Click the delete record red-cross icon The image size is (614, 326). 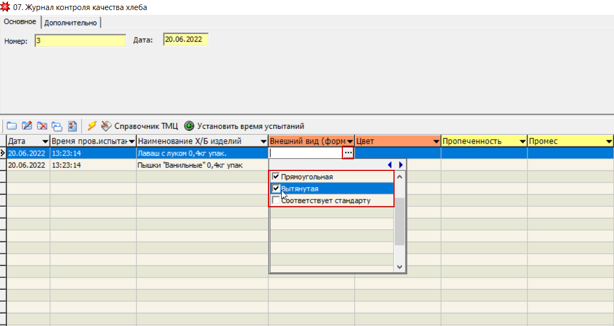click(42, 126)
